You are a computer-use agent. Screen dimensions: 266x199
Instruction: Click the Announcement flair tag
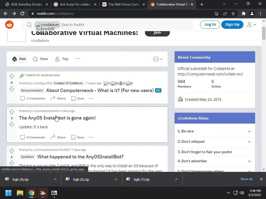click(x=32, y=90)
